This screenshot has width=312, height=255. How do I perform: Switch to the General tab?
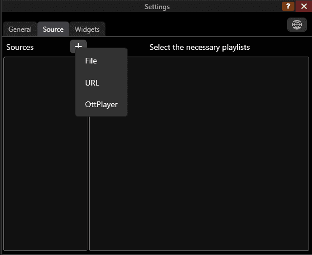click(20, 29)
